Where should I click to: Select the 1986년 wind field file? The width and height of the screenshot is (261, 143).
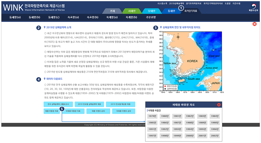point(165,123)
